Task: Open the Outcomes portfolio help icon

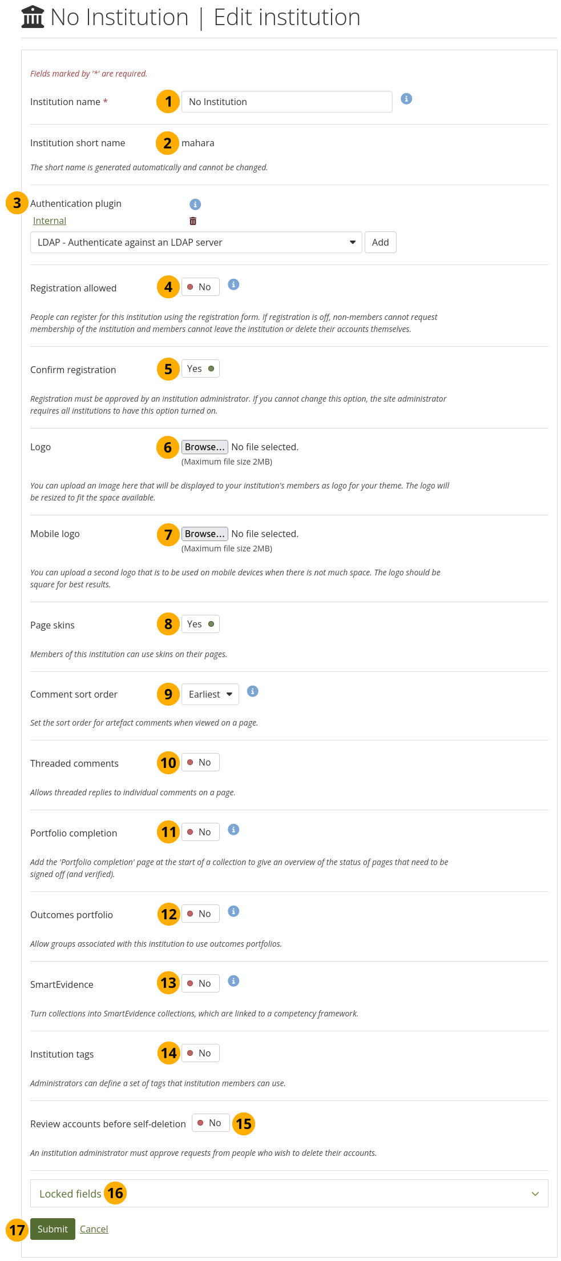Action: point(233,911)
